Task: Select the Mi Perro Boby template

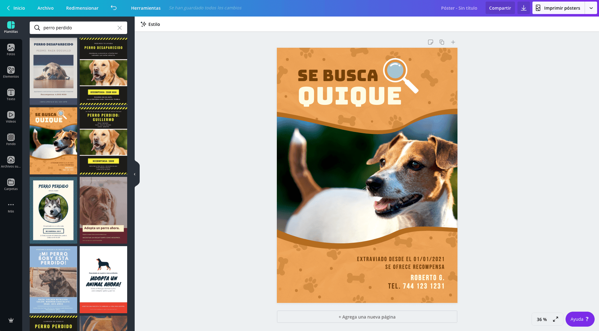Action: (53, 280)
